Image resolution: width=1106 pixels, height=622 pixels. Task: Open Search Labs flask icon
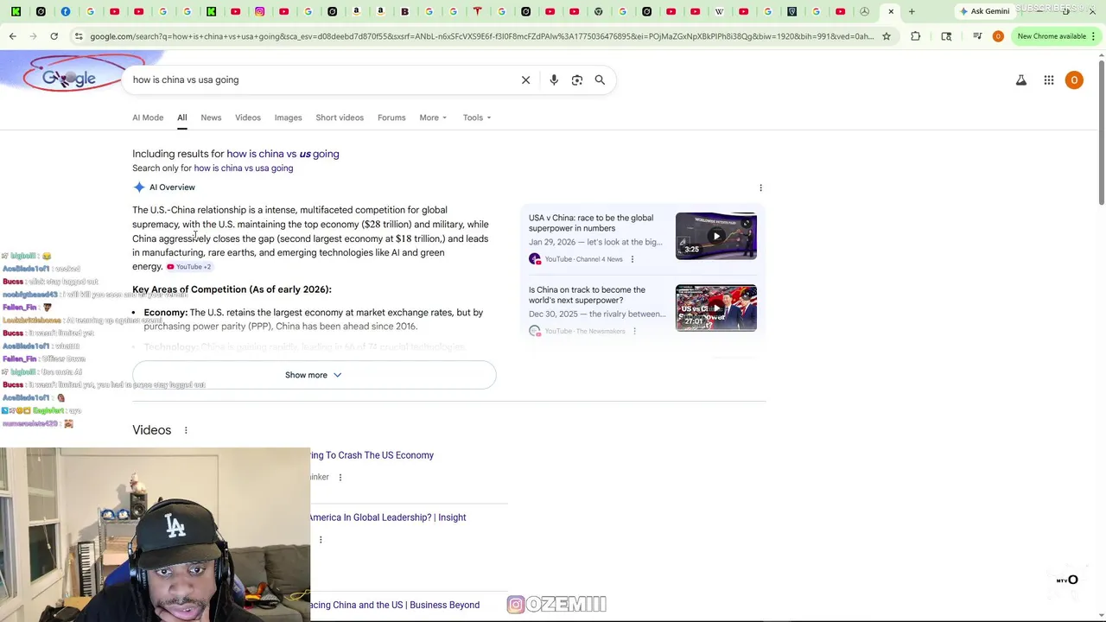click(x=1020, y=80)
